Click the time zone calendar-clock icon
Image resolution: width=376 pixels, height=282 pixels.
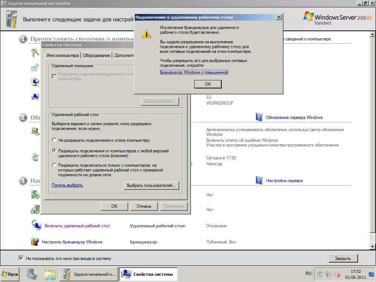(x=35, y=68)
